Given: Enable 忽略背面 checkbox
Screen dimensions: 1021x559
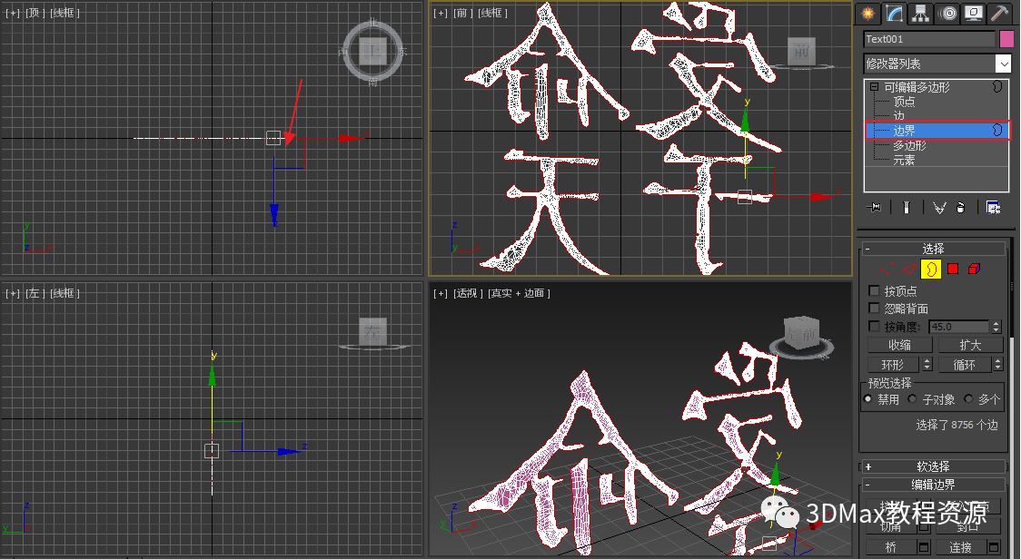Looking at the screenshot, I should coord(875,308).
